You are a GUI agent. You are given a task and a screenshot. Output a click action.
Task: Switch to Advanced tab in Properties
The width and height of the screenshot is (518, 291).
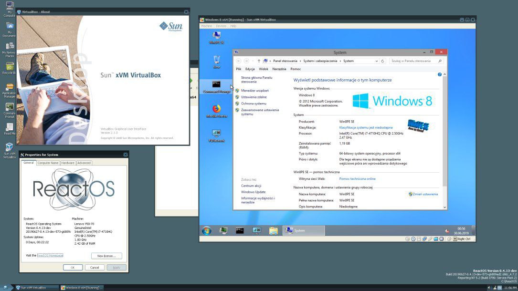pos(84,163)
